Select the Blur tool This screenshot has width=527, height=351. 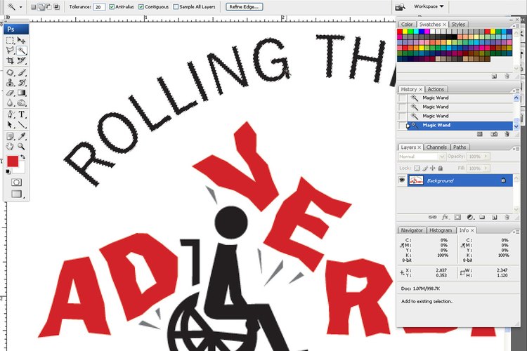coord(10,102)
